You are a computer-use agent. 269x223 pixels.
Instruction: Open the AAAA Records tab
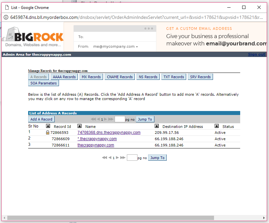point(64,77)
